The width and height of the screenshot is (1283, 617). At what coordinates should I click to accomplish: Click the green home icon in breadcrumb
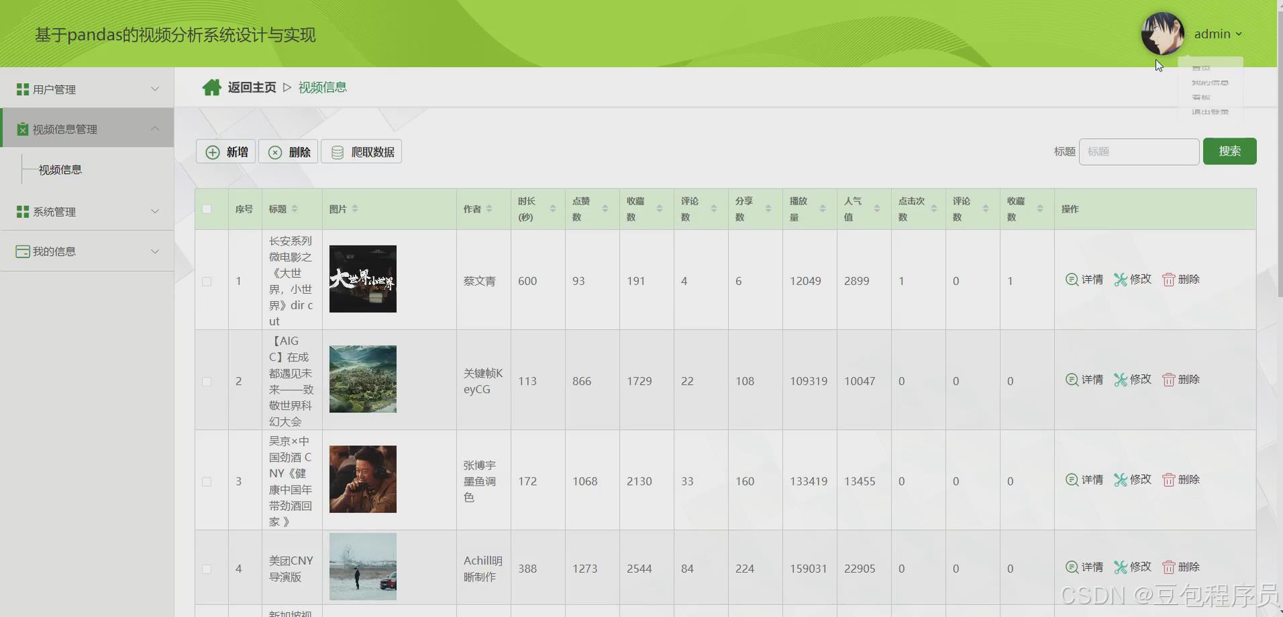[x=212, y=87]
